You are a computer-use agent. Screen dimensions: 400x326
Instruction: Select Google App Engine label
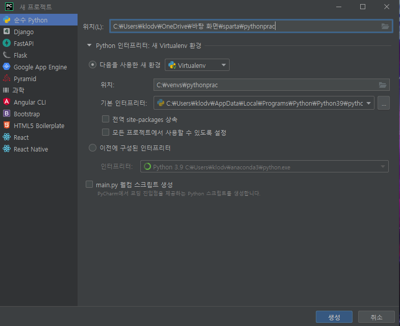pyautogui.click(x=40, y=67)
